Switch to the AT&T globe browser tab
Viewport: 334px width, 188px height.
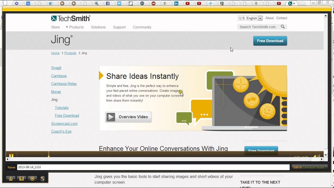tap(51, 3)
